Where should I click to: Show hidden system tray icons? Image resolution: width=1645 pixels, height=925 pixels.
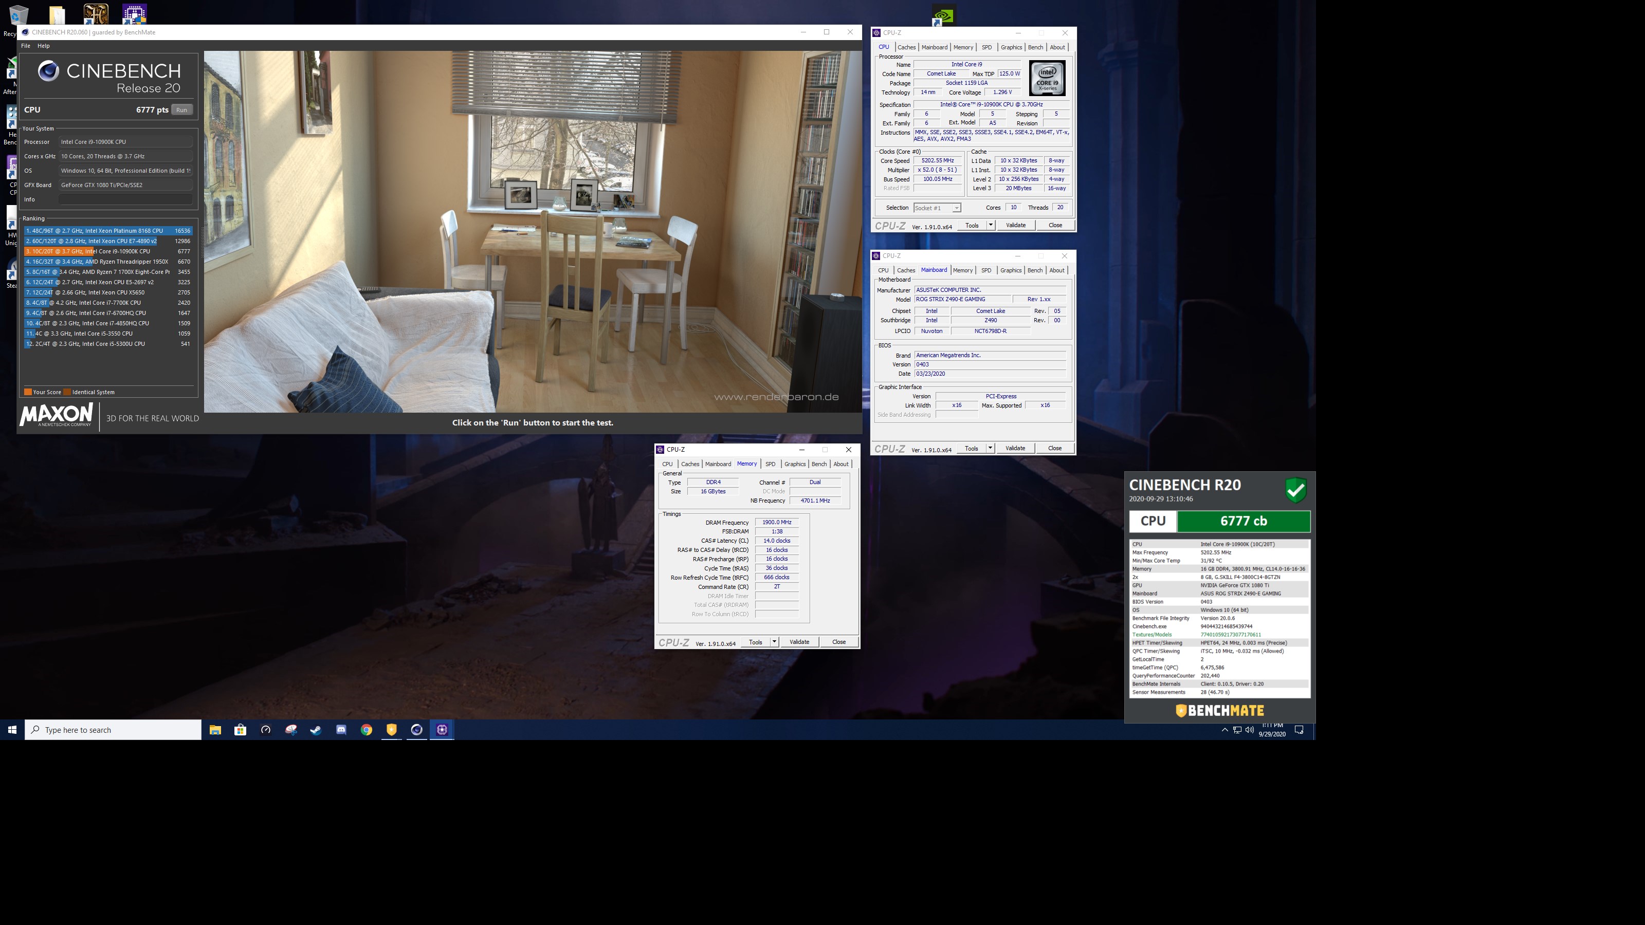pos(1224,730)
